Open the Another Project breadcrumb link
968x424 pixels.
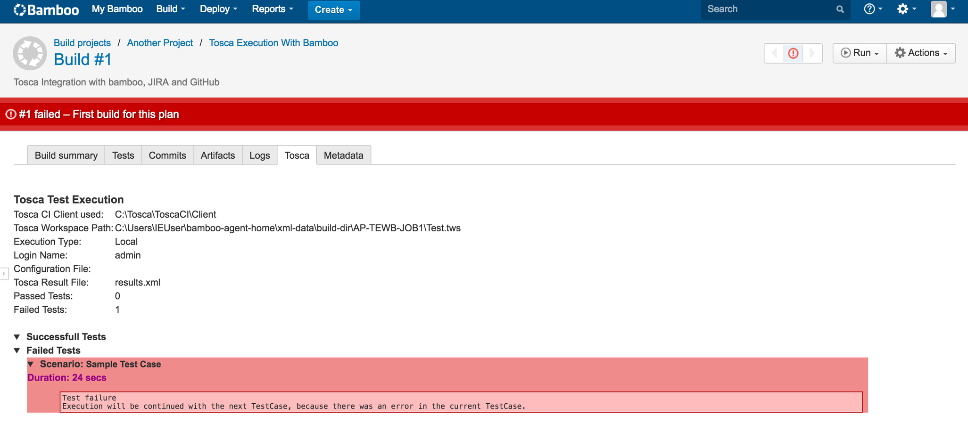tap(160, 43)
